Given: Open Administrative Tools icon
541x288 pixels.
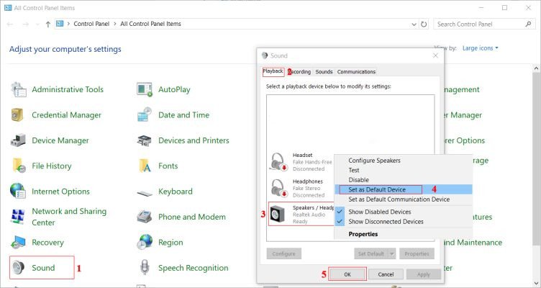Looking at the screenshot, I should pos(19,89).
